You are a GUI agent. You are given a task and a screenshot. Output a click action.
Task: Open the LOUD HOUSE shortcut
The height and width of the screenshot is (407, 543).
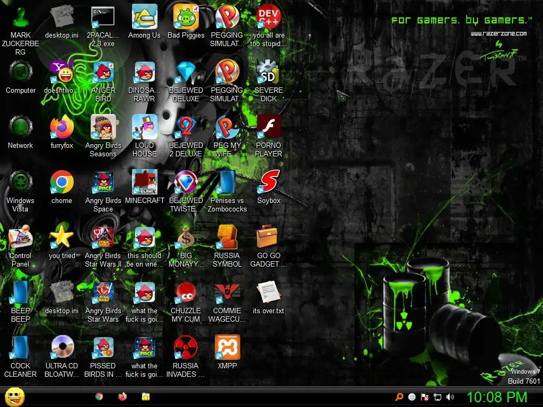coord(144,127)
